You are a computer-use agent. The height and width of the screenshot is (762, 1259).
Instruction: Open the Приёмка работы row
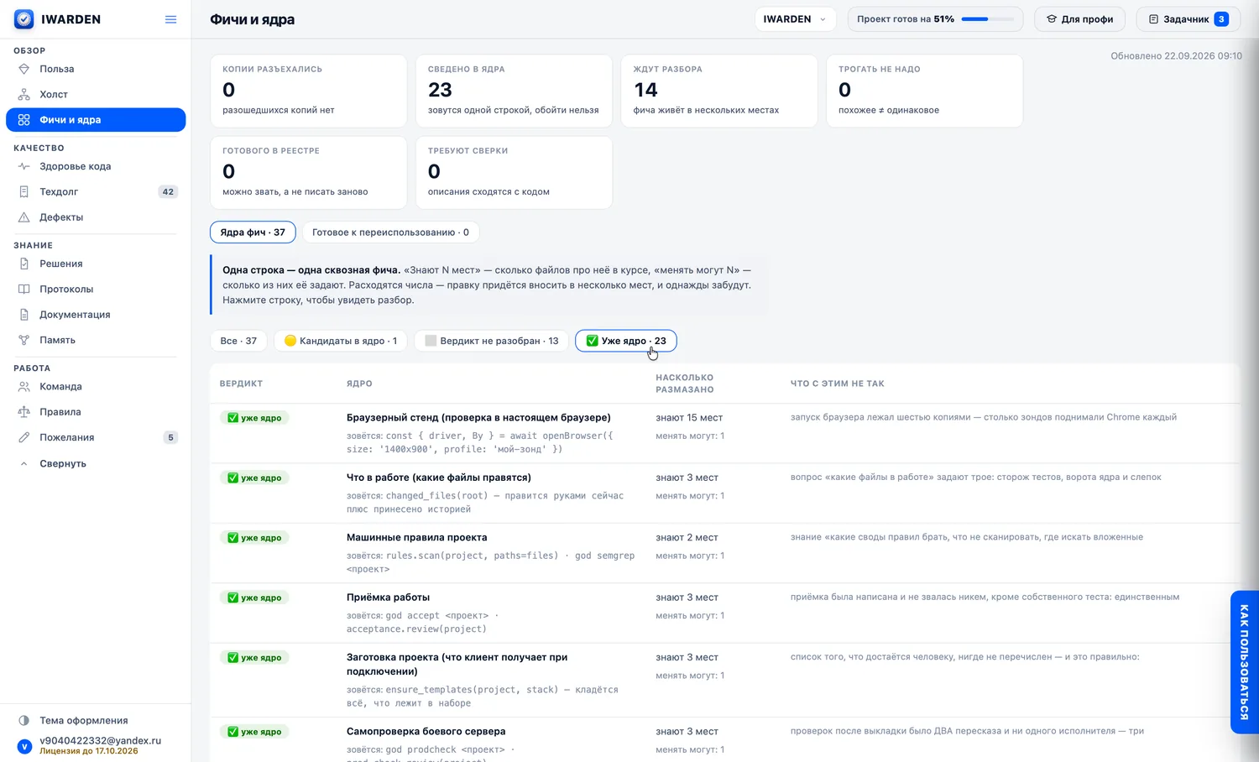pos(724,613)
